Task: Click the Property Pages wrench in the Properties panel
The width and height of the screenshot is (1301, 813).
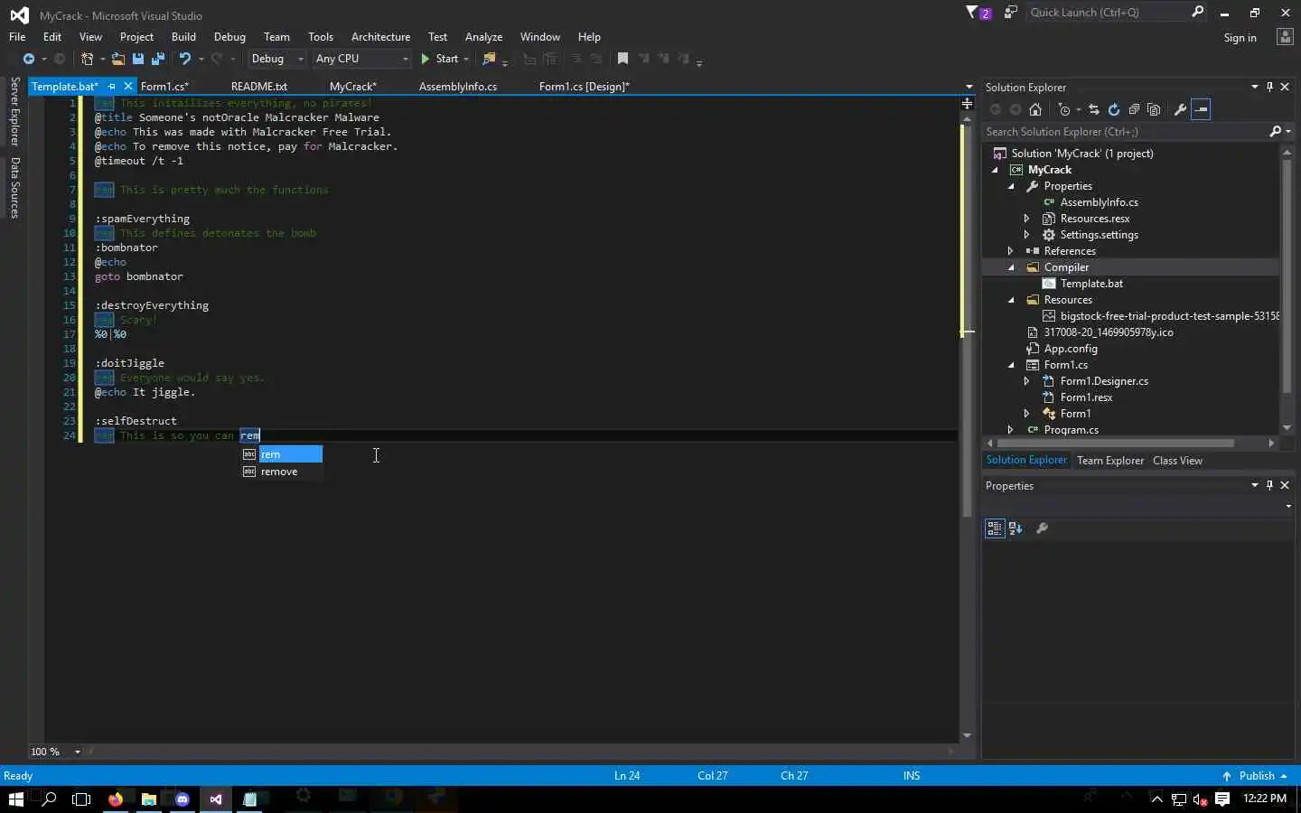Action: pos(1042,528)
